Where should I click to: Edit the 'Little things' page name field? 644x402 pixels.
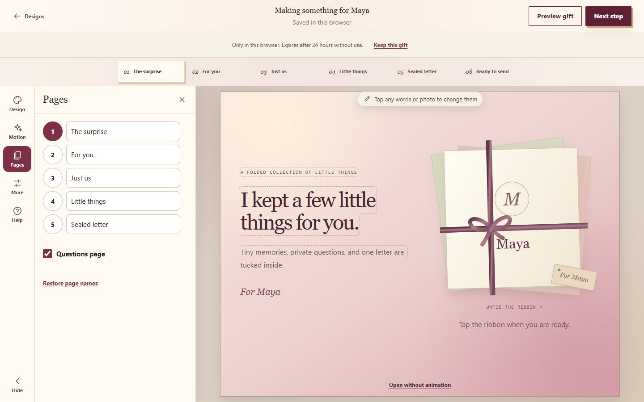[123, 201]
